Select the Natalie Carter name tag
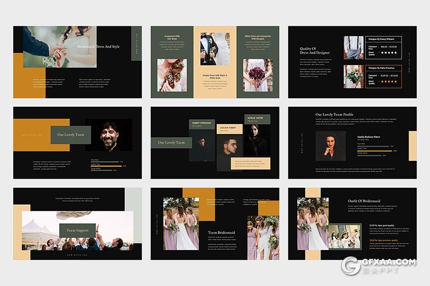 click(x=255, y=118)
